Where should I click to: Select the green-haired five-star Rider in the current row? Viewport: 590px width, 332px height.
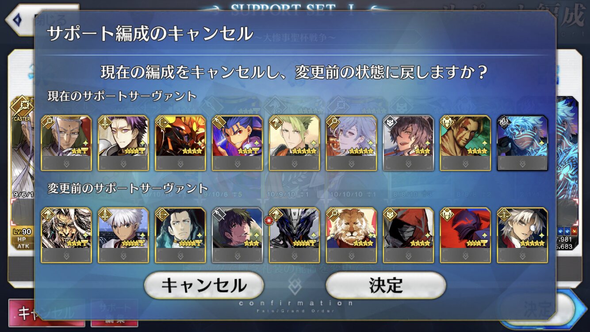[x=295, y=143]
